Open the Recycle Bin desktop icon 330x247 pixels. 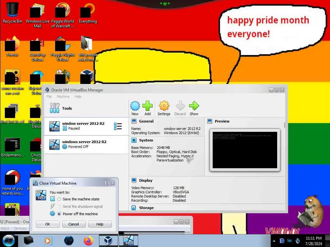13,13
